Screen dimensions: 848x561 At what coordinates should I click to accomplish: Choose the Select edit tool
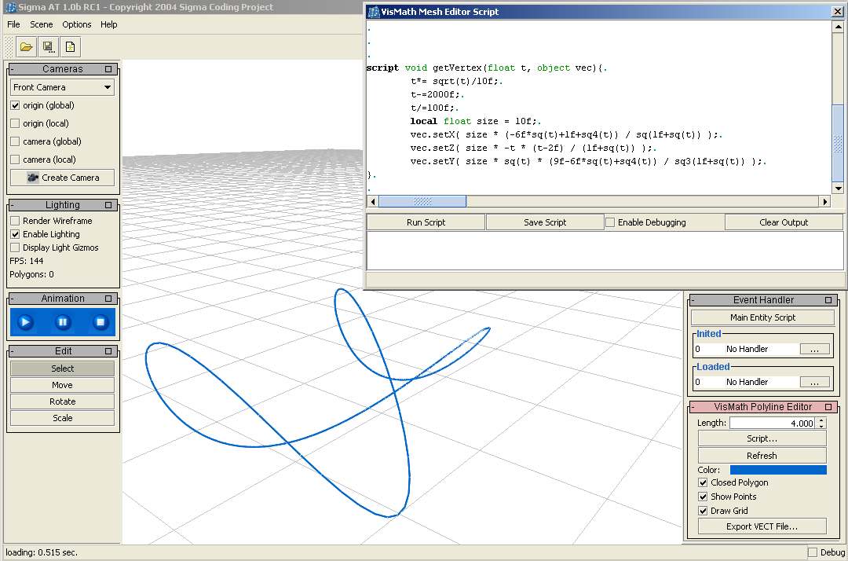point(62,368)
